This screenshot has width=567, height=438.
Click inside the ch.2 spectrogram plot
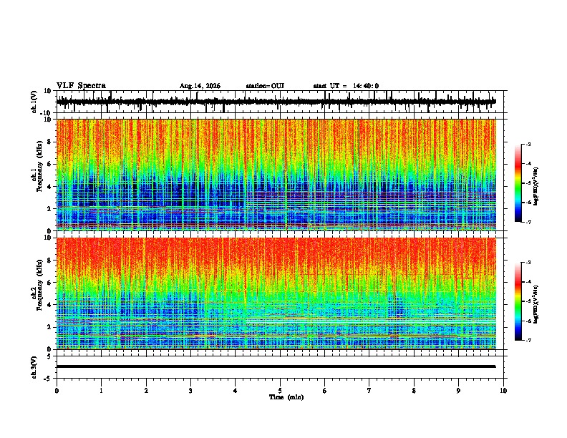276,293
